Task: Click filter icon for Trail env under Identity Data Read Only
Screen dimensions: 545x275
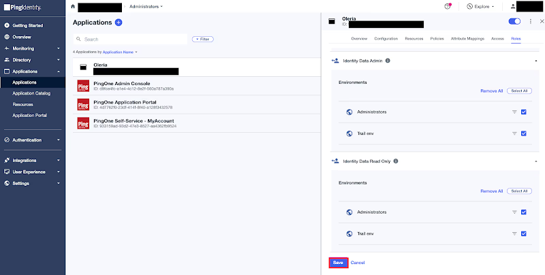Action: [514, 233]
